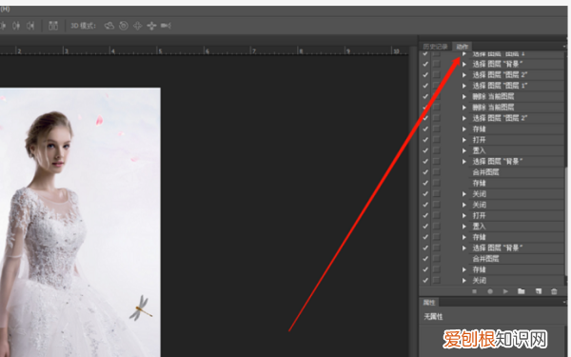Image resolution: width=571 pixels, height=357 pixels.
Task: Expand the last 关闭 step in the list
Action: (x=464, y=281)
